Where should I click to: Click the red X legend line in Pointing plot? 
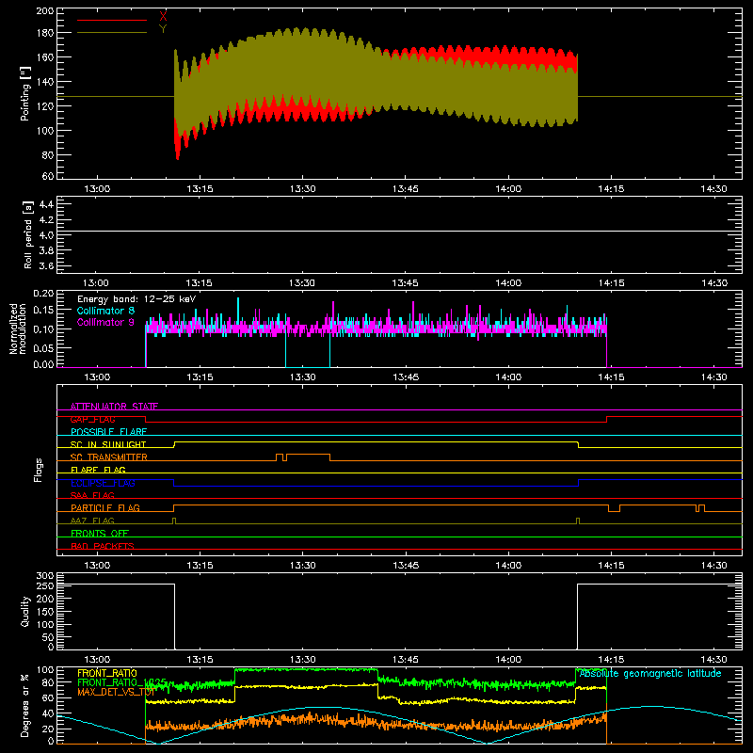[x=112, y=20]
